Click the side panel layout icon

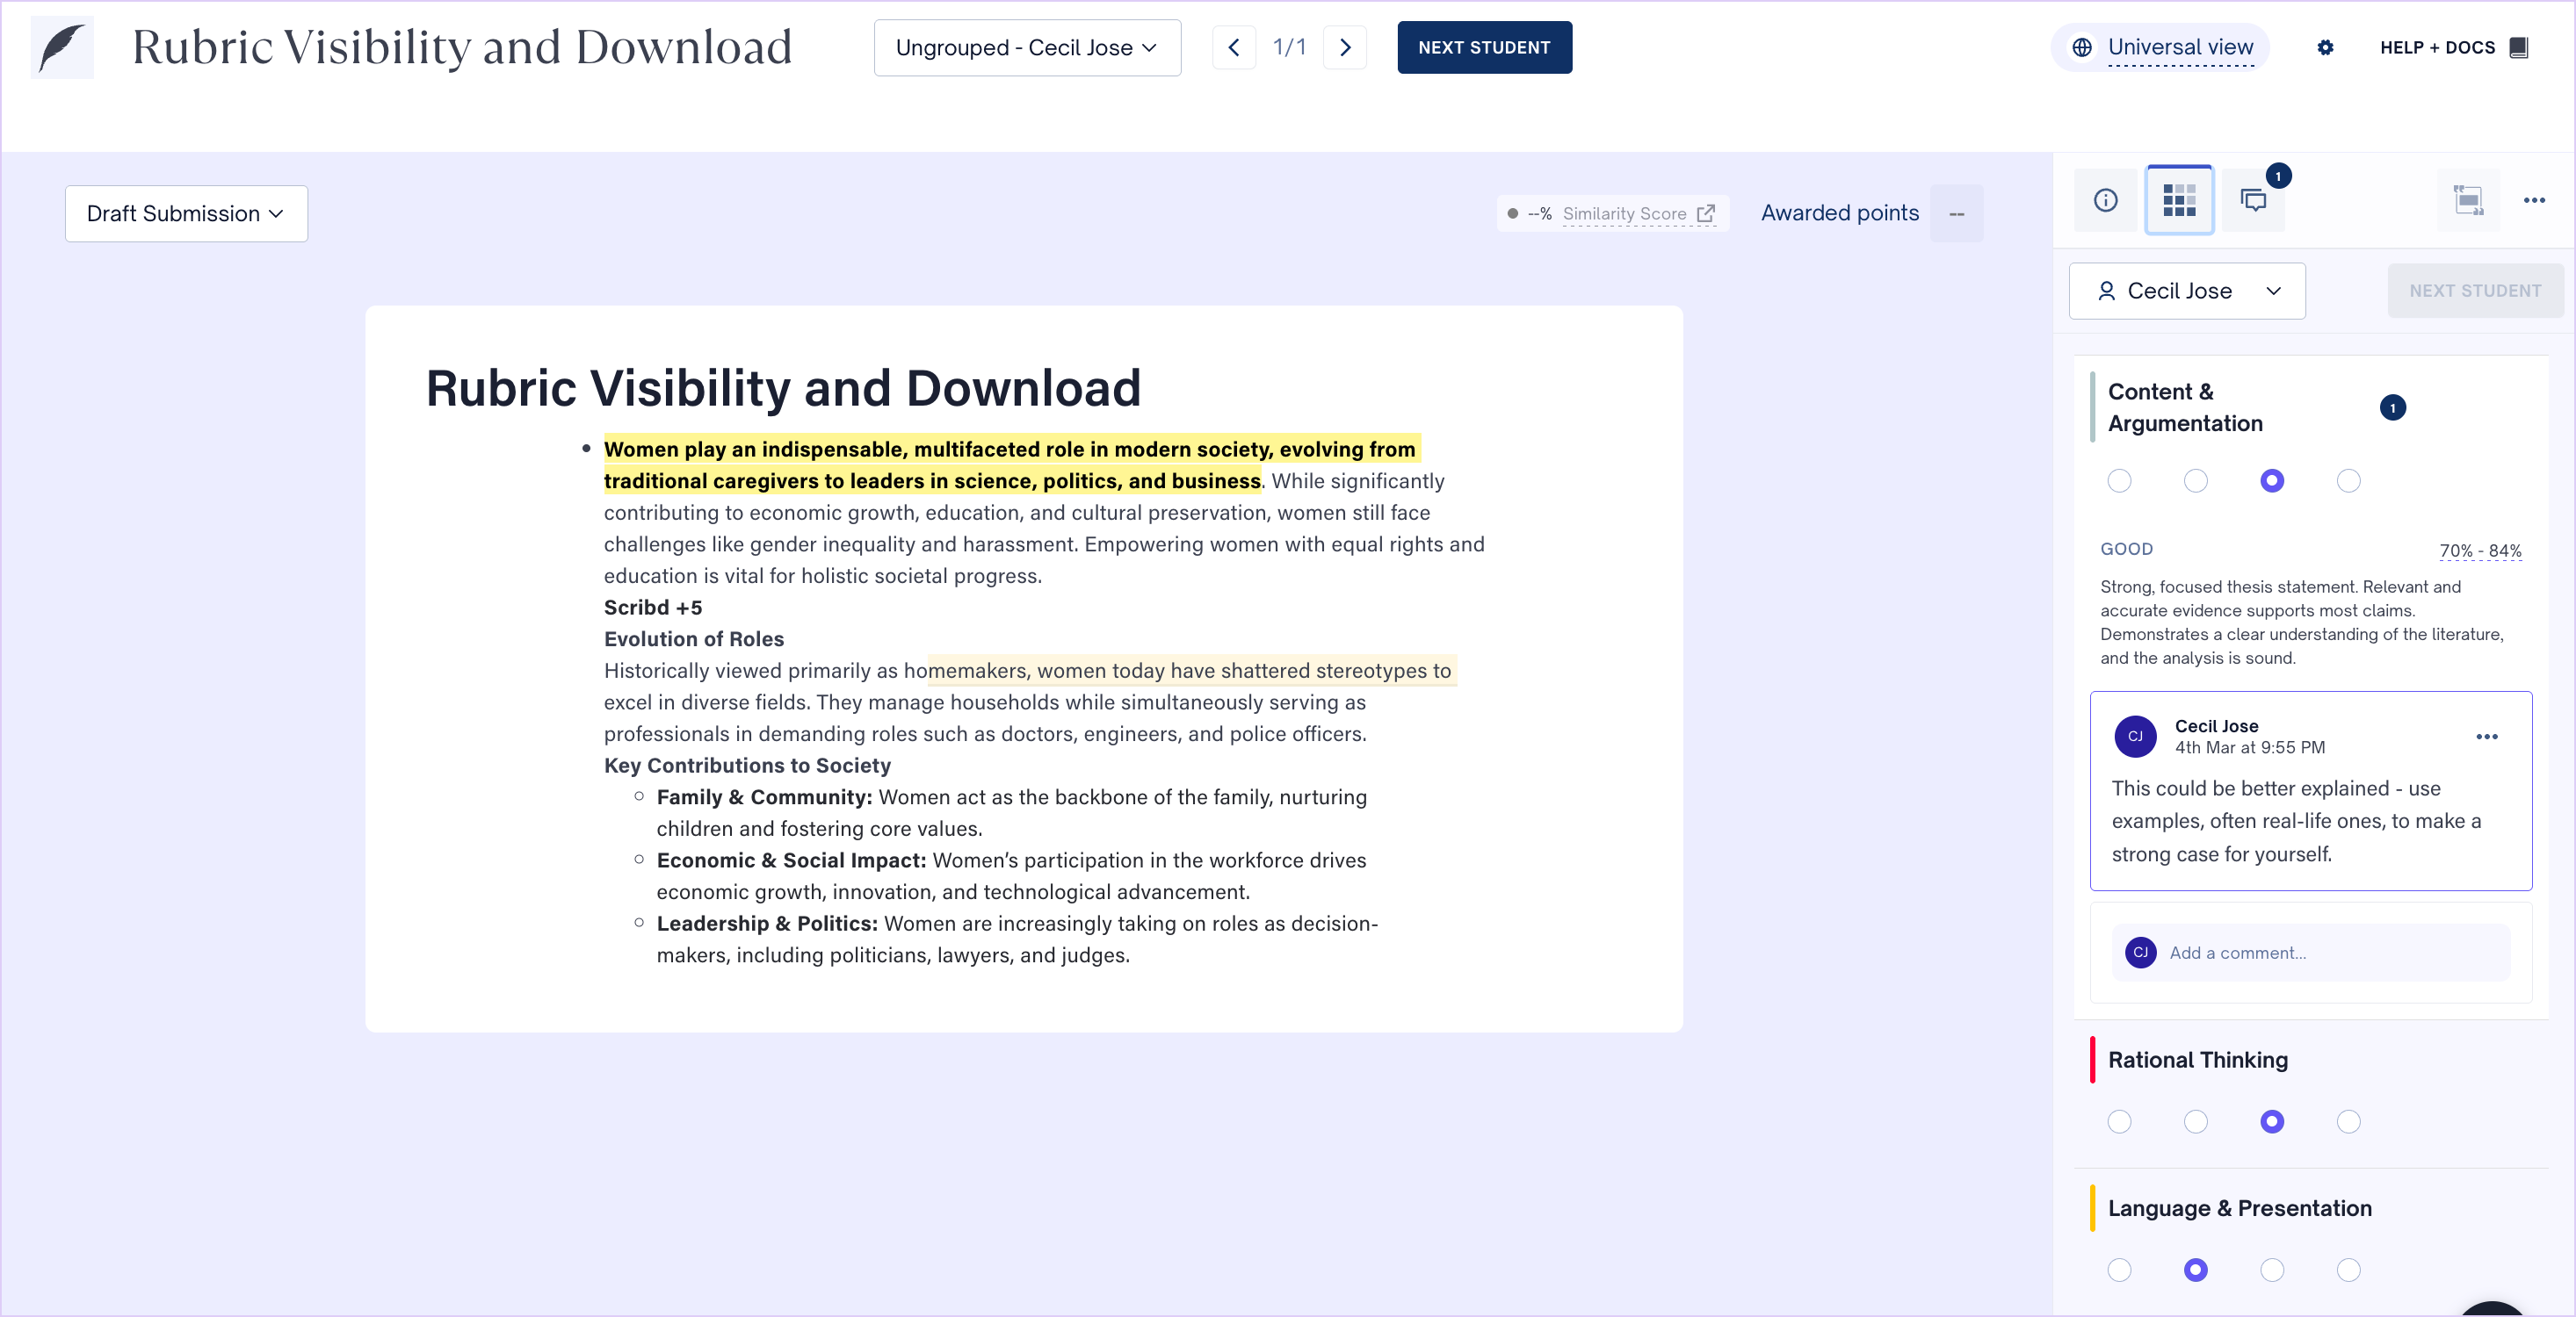pos(2468,200)
